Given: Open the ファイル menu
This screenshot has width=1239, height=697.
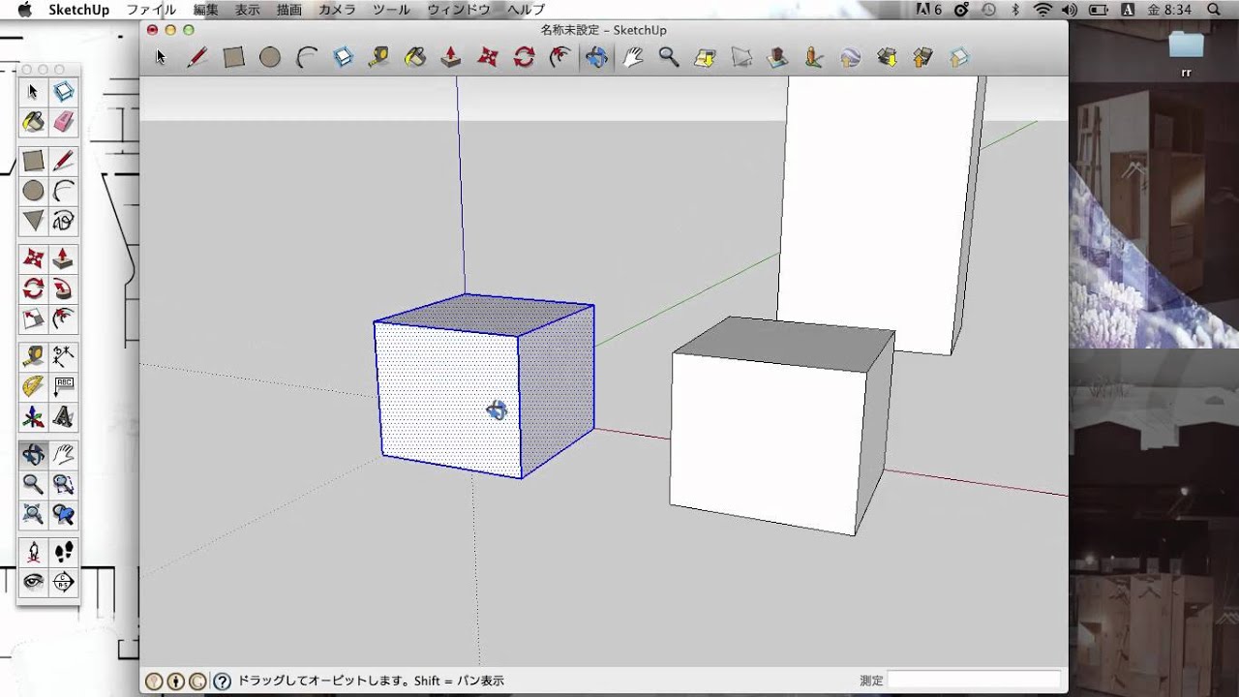Looking at the screenshot, I should (x=152, y=10).
